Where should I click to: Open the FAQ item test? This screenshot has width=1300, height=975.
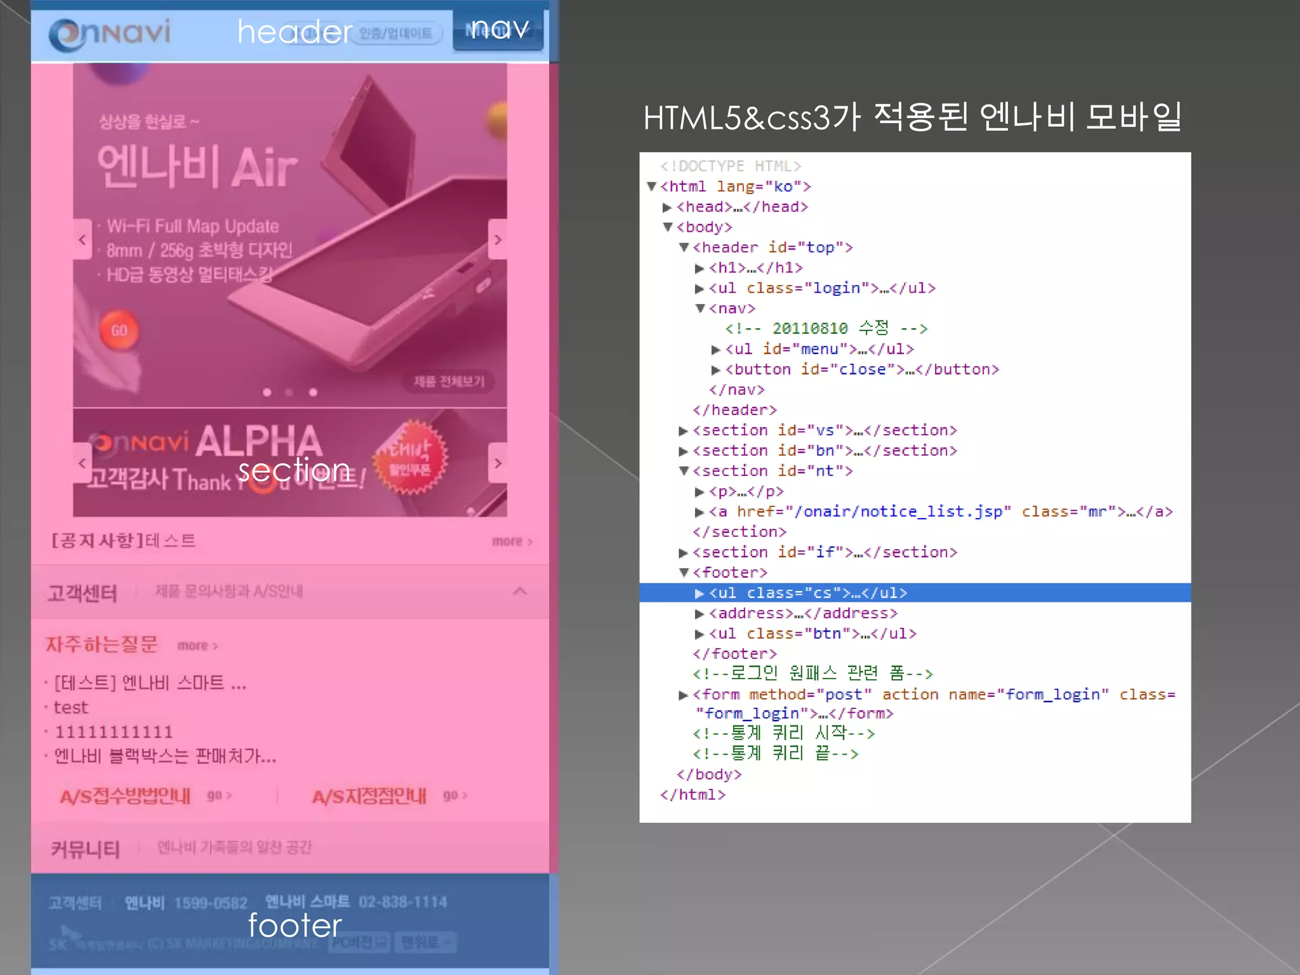(x=70, y=708)
